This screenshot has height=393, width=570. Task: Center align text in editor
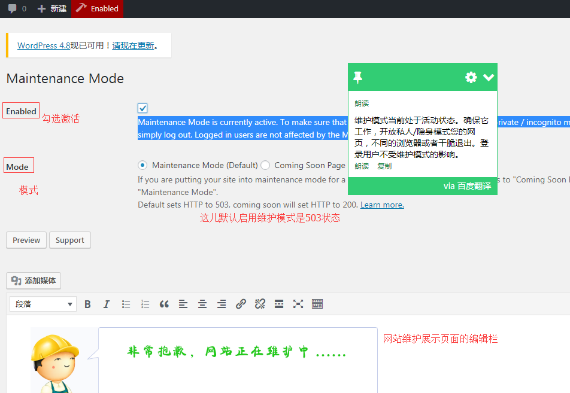202,304
